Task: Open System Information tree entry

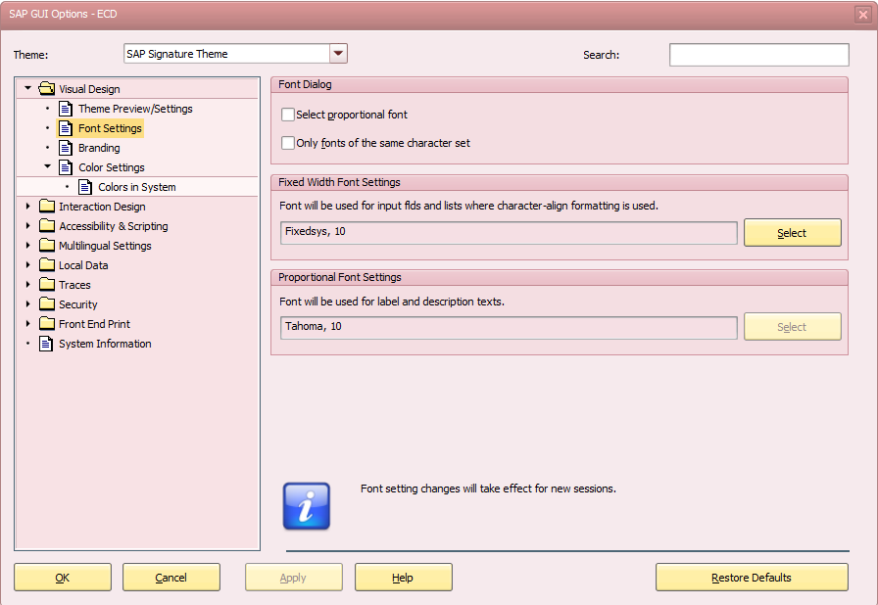Action: pos(105,344)
